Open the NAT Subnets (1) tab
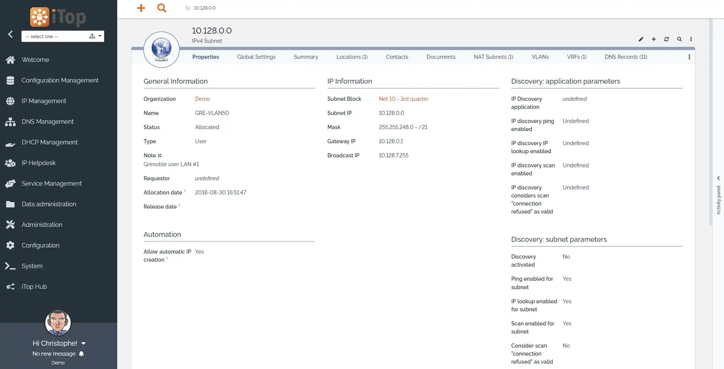 tap(493, 57)
